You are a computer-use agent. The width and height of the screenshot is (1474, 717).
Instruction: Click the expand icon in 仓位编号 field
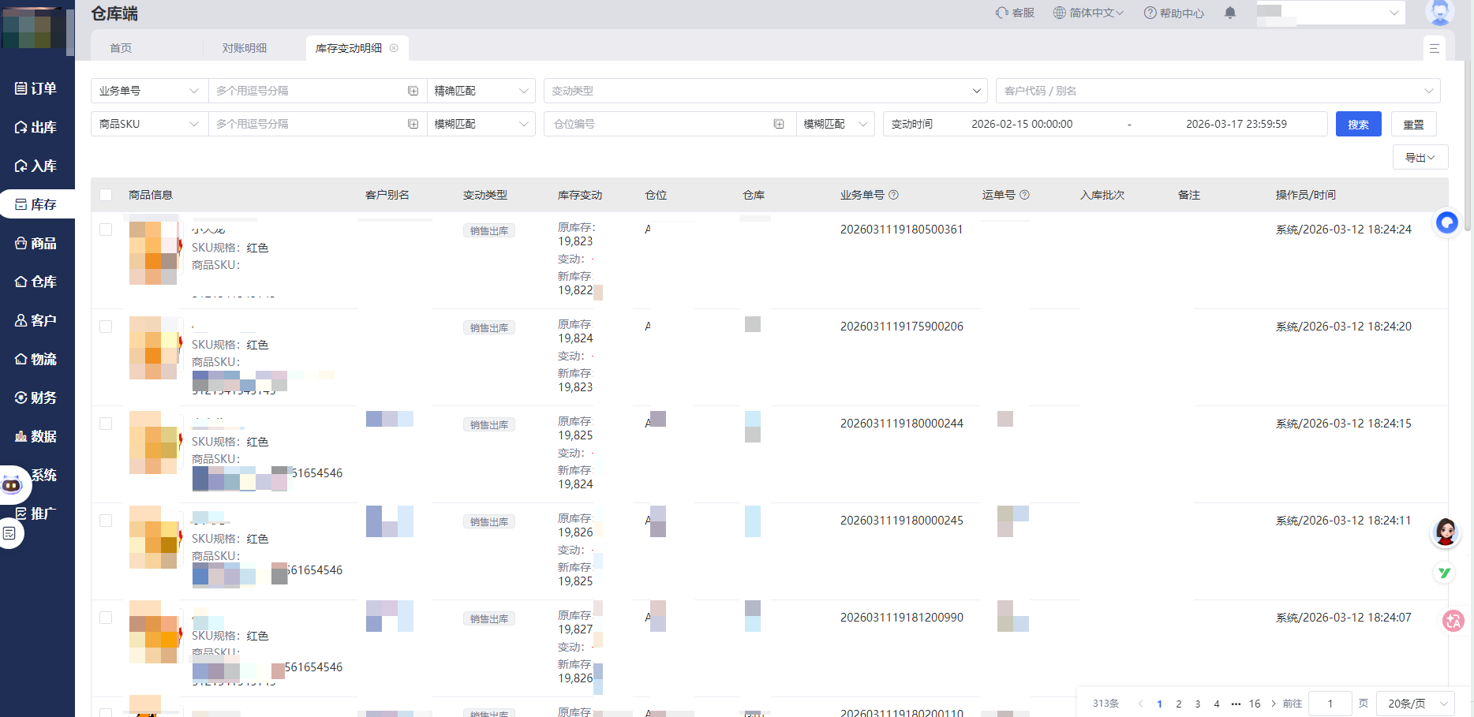[x=779, y=124]
